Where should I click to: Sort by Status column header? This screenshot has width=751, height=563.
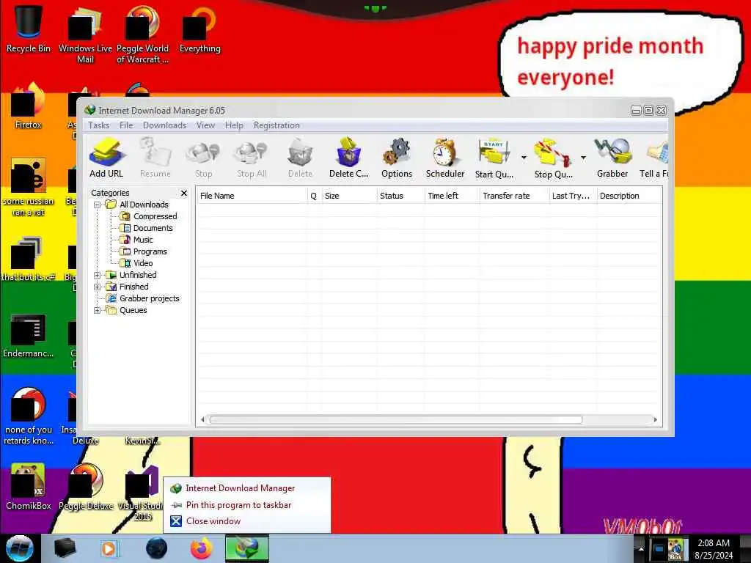tap(400, 196)
